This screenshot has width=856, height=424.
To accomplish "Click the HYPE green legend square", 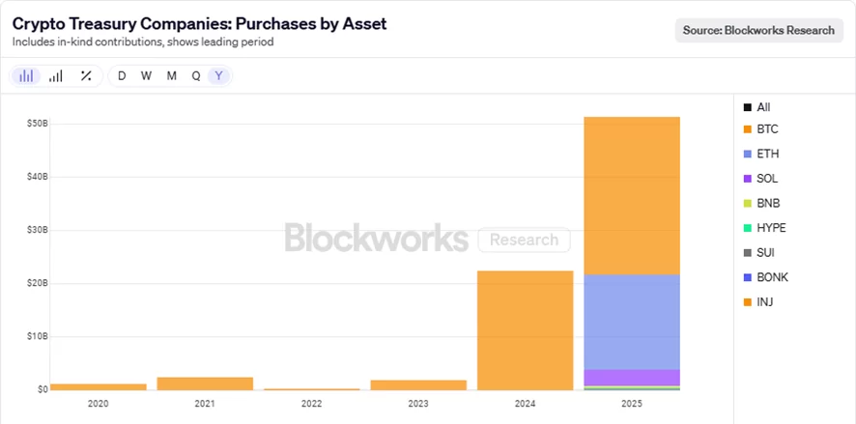I will tap(747, 228).
